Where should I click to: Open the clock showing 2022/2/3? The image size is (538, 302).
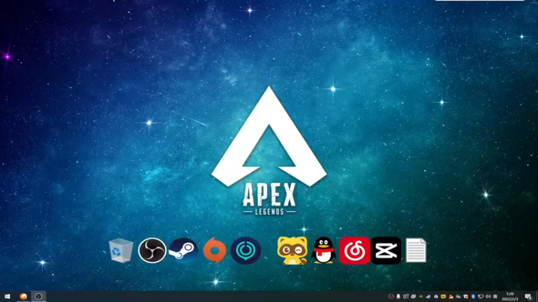pyautogui.click(x=510, y=297)
